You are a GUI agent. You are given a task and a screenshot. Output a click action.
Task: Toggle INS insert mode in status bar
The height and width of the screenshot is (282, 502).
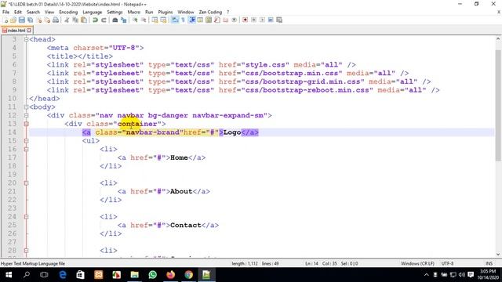point(489,263)
